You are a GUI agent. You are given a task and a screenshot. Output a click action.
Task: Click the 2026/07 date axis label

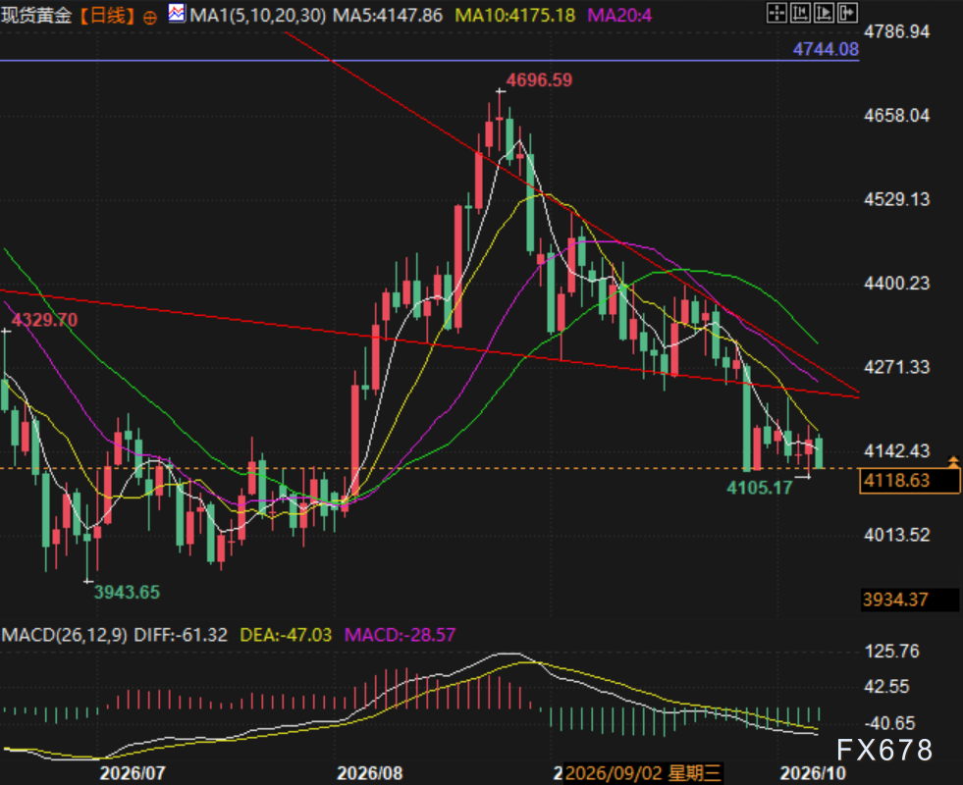click(x=133, y=772)
